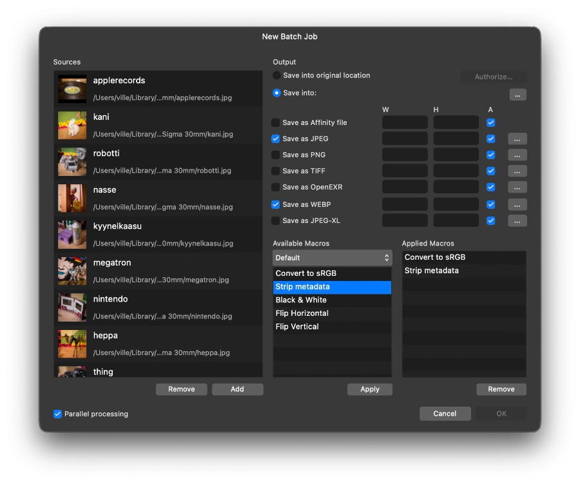Image resolution: width=580 pixels, height=484 pixels.
Task: Click height field for Save as TIFF
Action: tap(456, 171)
